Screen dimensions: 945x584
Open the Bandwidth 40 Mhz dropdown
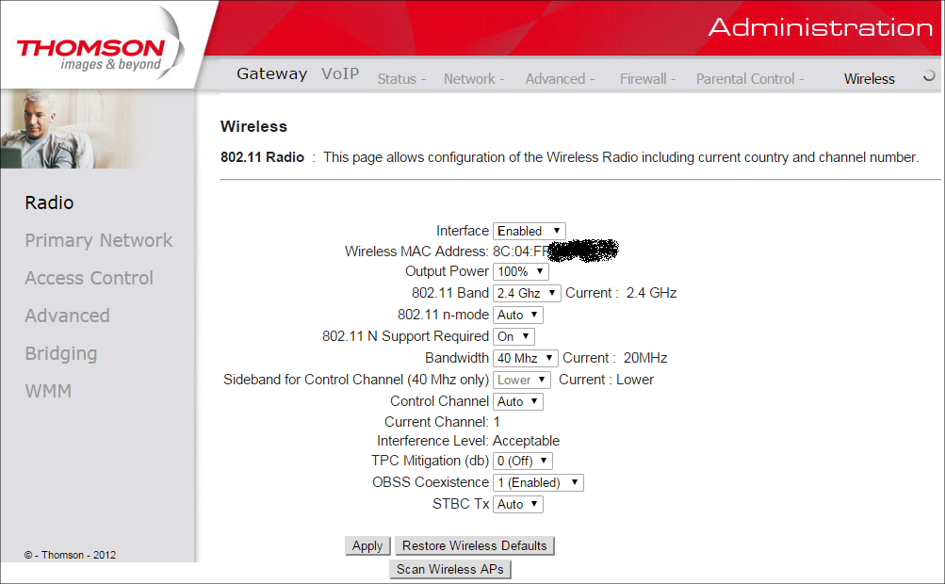[x=525, y=358]
